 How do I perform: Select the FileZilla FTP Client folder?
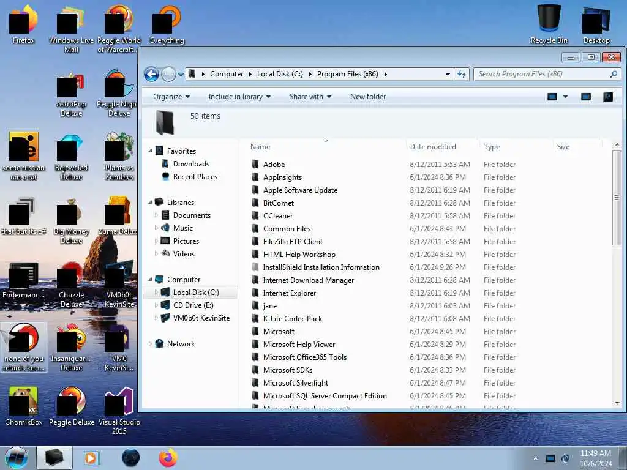[293, 241]
